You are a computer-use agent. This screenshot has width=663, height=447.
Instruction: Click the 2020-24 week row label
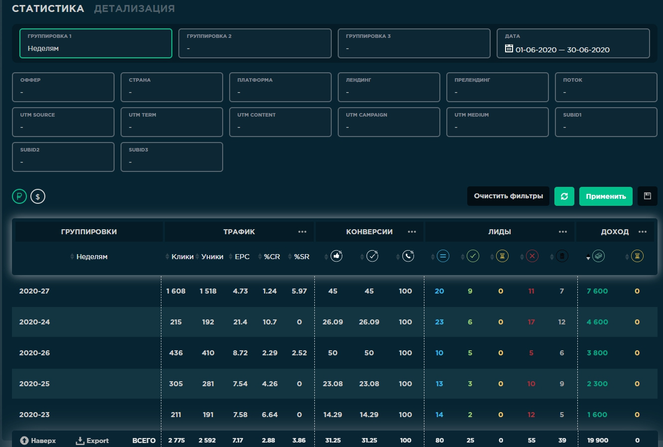tap(34, 322)
